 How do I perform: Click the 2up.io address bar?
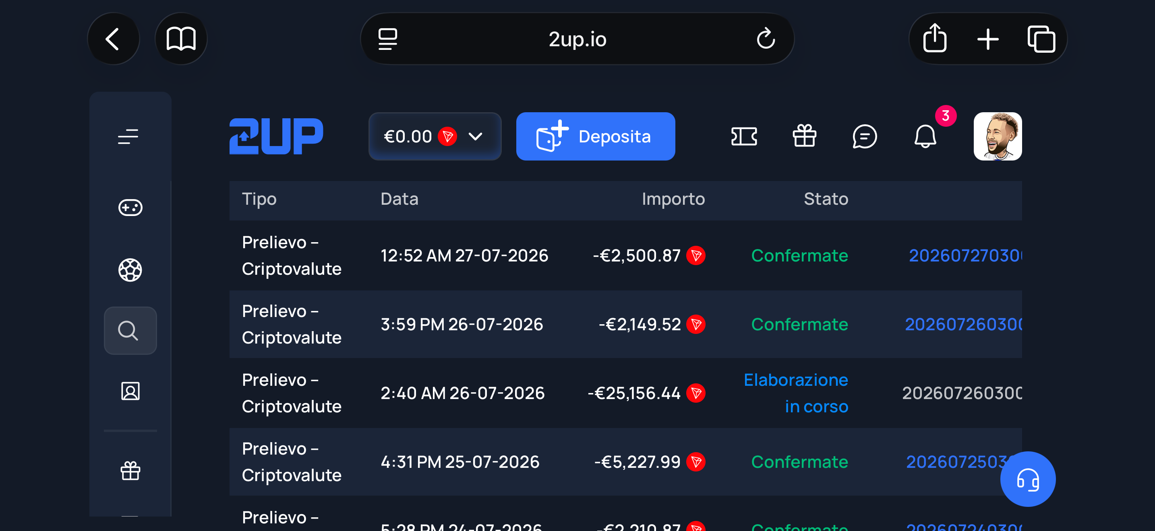pyautogui.click(x=577, y=39)
